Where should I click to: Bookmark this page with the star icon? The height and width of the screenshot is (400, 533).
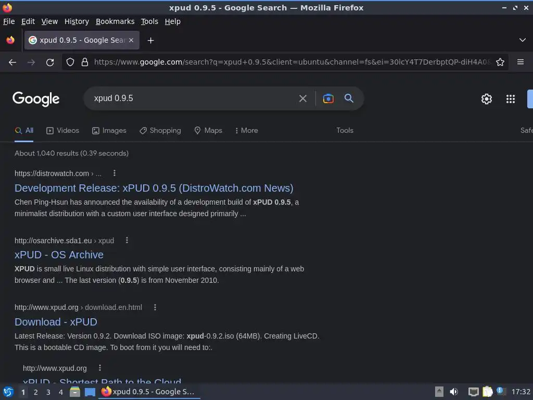click(500, 63)
